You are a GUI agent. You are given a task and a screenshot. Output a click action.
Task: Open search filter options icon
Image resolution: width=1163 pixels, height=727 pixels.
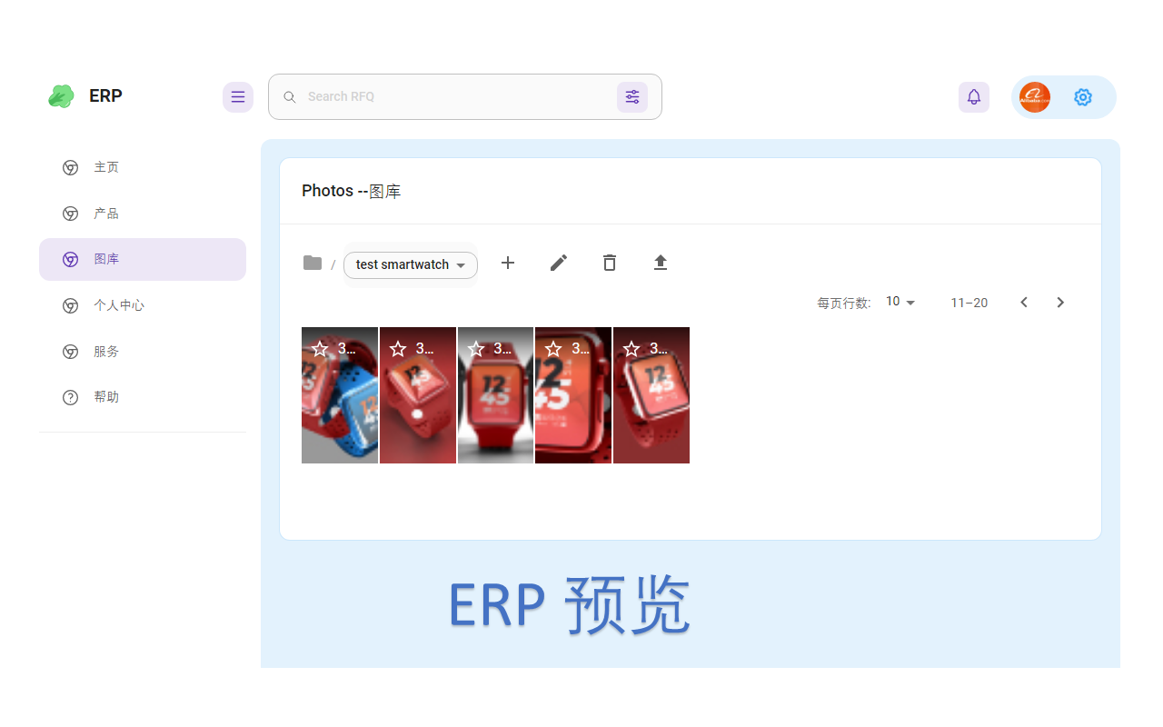coord(632,96)
